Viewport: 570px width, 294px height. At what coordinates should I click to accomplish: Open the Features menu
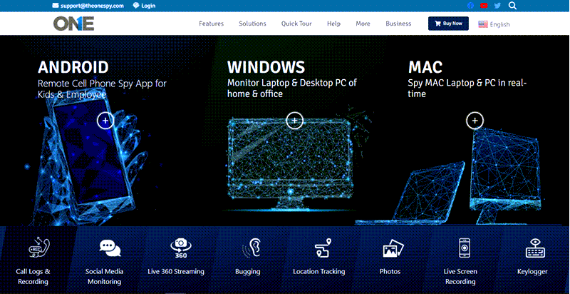(211, 24)
